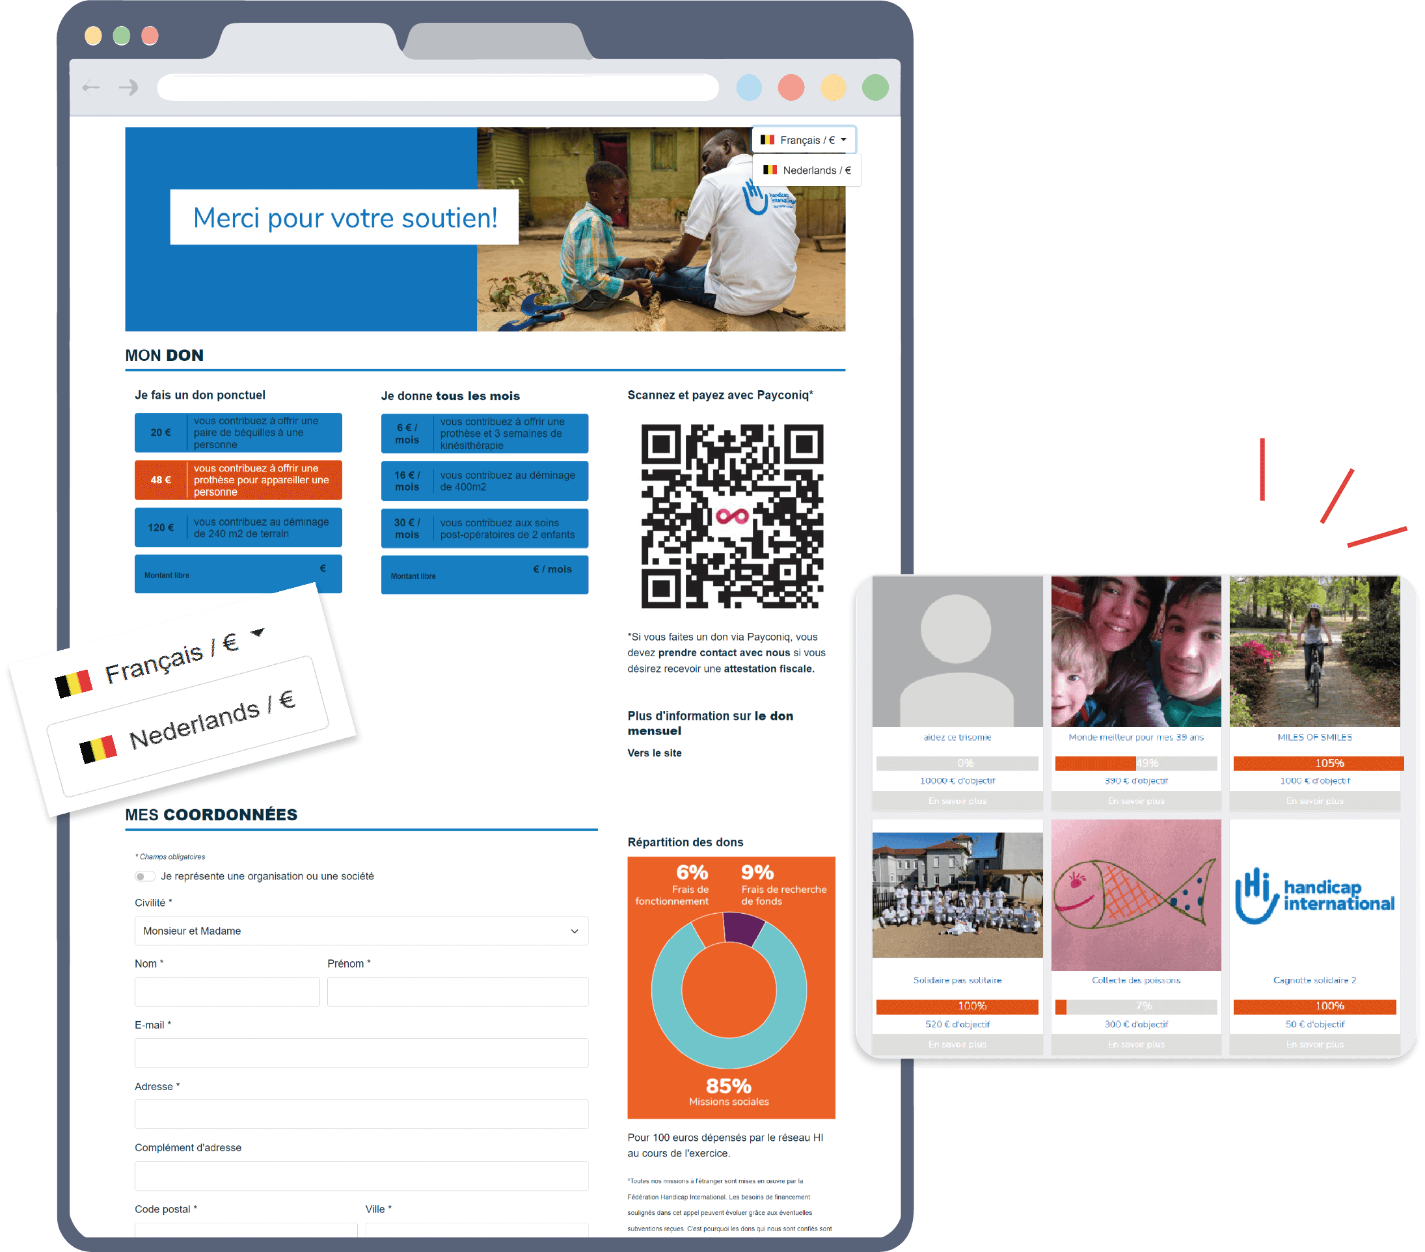This screenshot has width=1425, height=1252.
Task: Click the Payconiq QR code
Action: point(731,516)
